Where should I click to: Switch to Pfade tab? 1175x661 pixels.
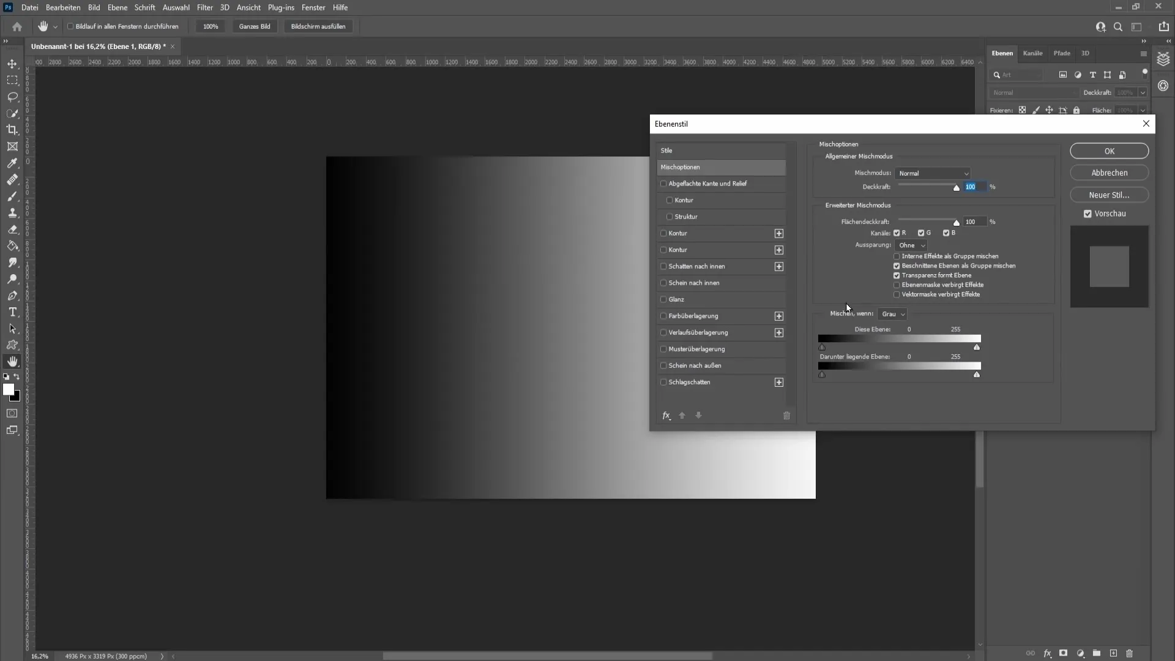coord(1062,53)
